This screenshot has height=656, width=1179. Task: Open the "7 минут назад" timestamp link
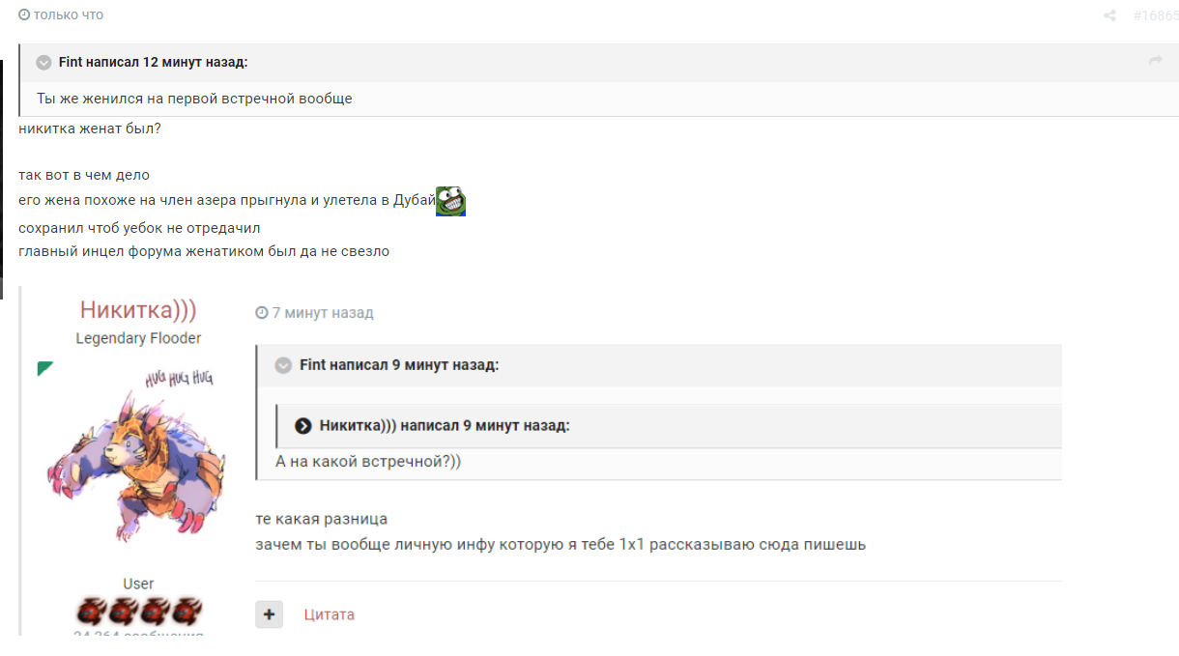(323, 313)
